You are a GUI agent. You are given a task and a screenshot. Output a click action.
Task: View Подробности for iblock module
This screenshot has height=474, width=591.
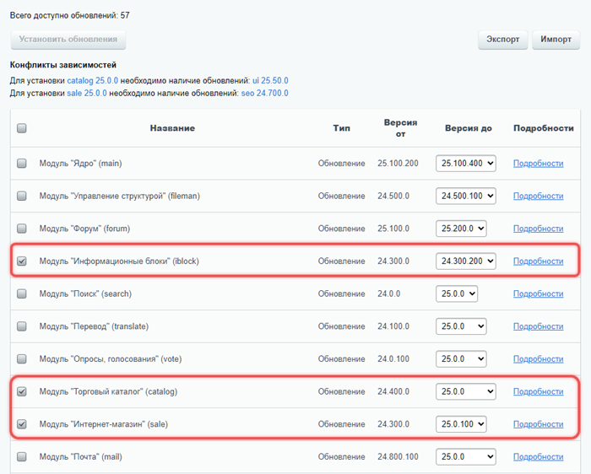(539, 261)
